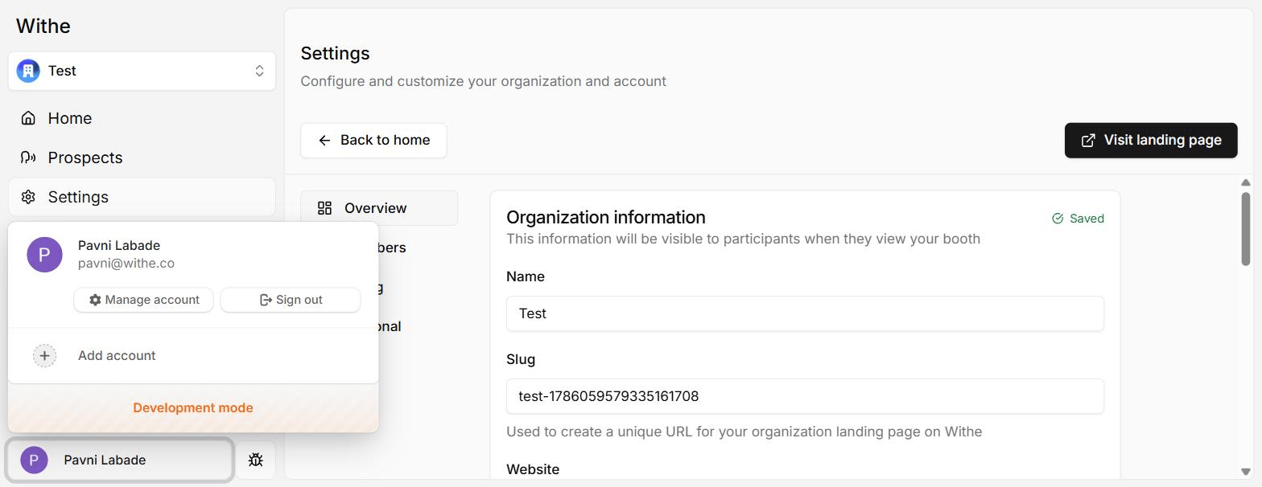The height and width of the screenshot is (487, 1262).
Task: Sign out of Pavni Labade account
Action: 291,300
